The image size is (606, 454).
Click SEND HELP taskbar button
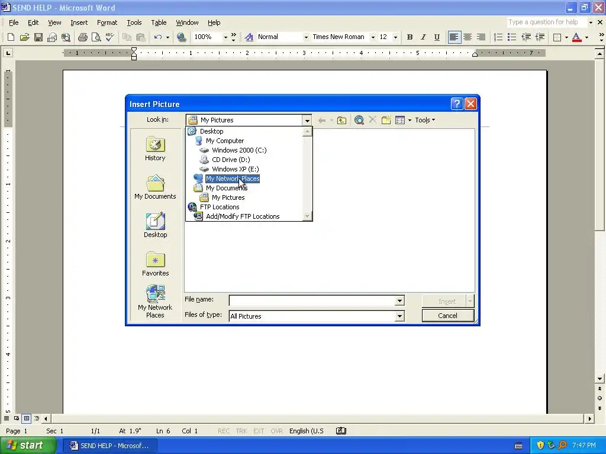click(x=109, y=446)
